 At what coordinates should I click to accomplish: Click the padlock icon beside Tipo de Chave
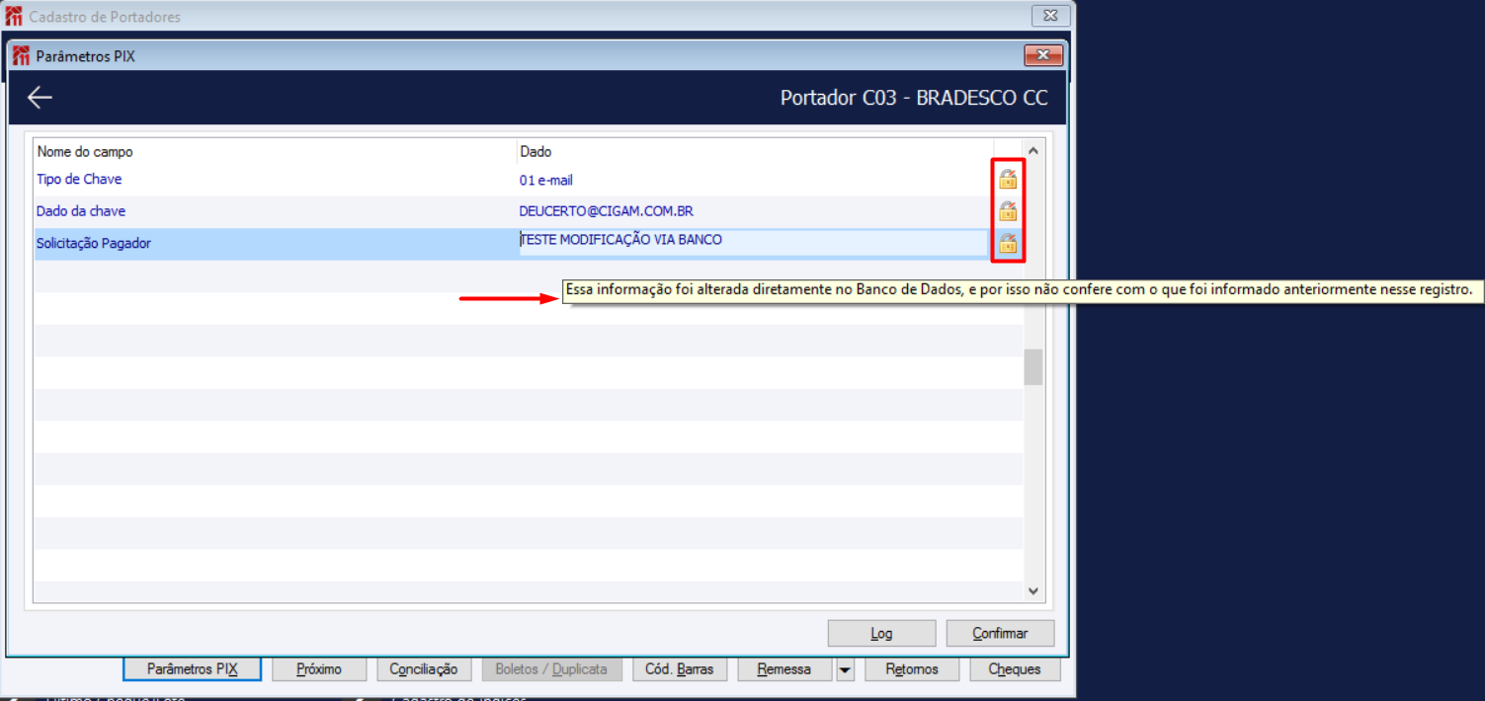pyautogui.click(x=1007, y=181)
